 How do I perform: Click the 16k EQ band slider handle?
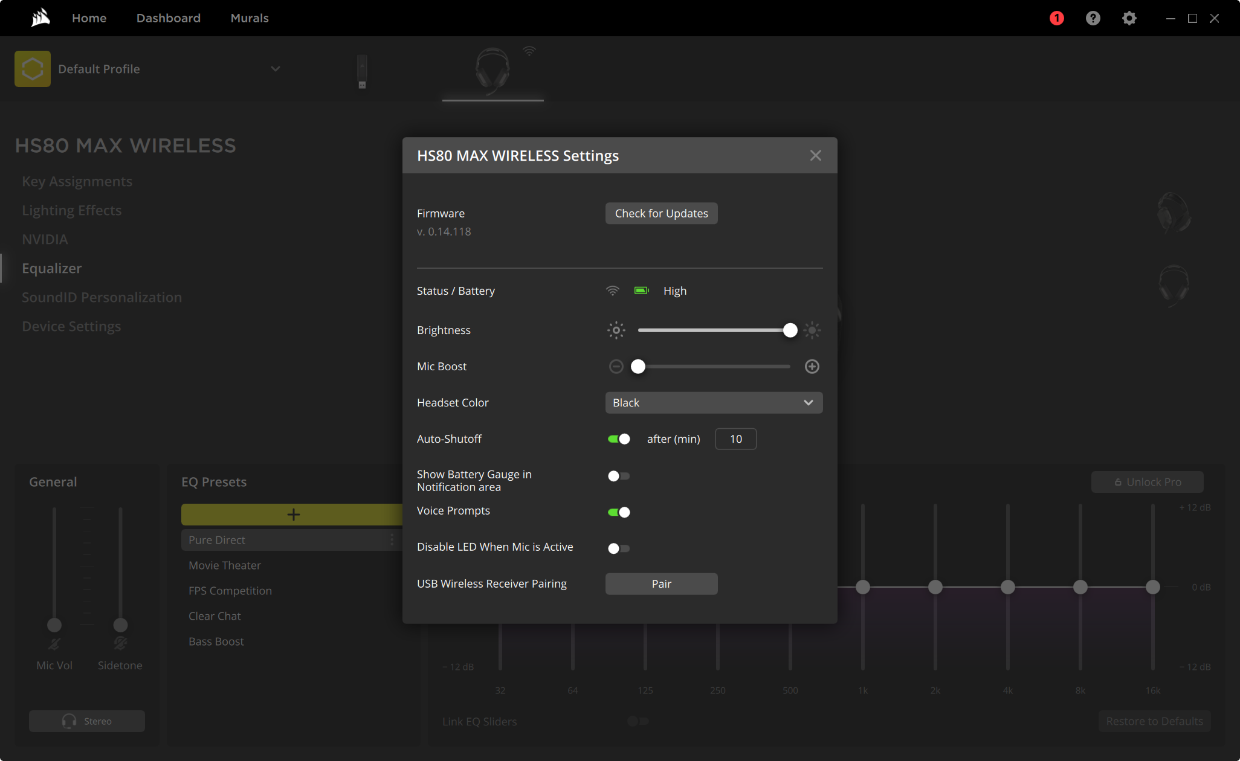tap(1153, 587)
